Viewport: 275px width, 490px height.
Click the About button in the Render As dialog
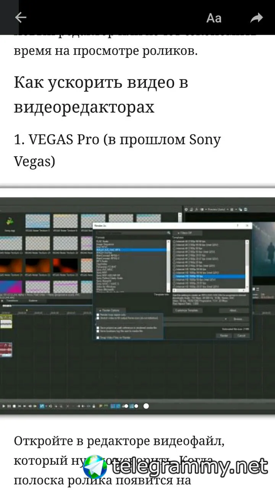[234, 310]
